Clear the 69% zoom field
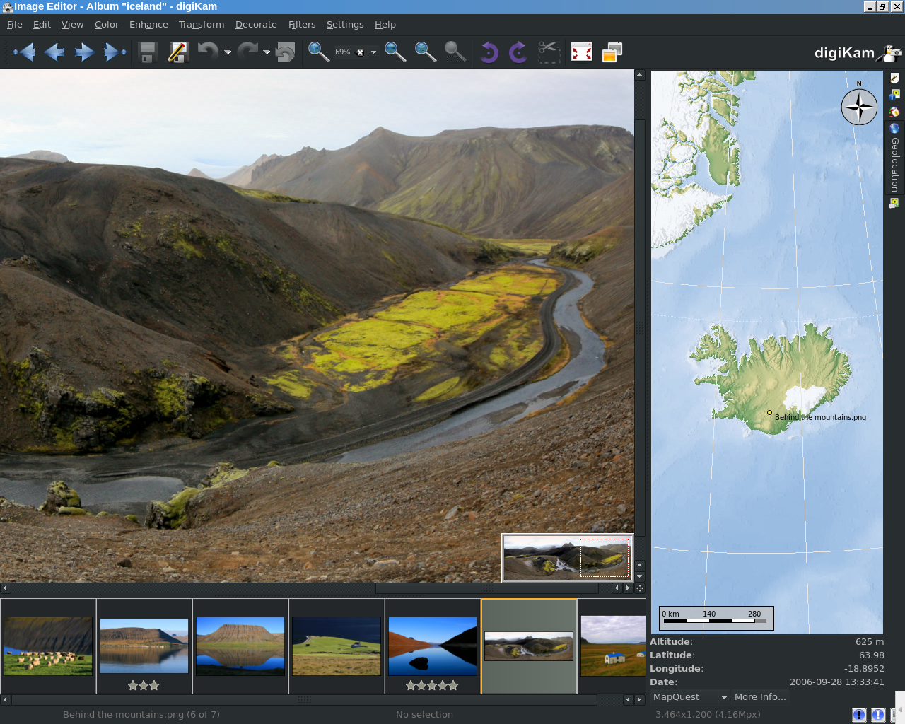The width and height of the screenshot is (905, 724). click(x=360, y=52)
